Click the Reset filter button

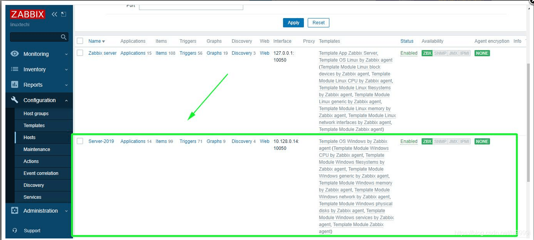pos(319,23)
